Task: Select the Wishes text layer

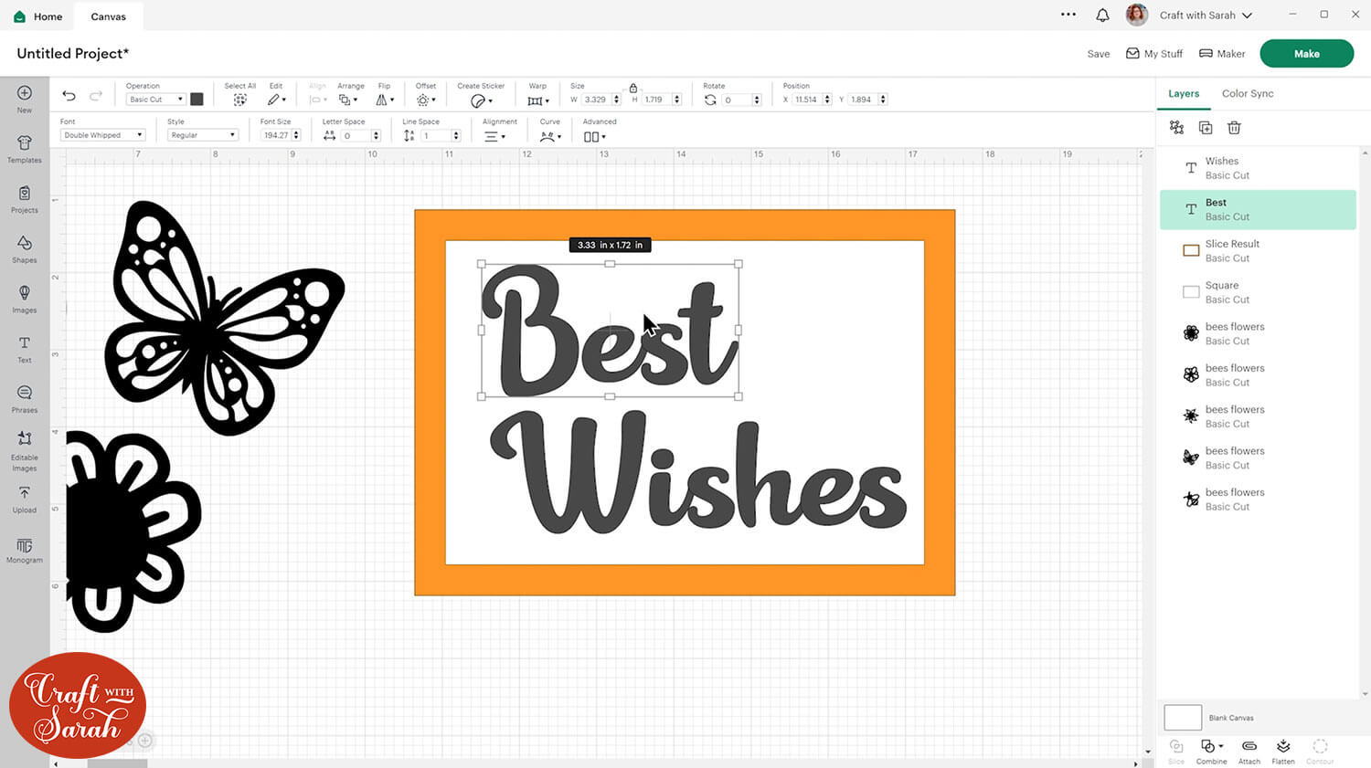Action: [1258, 168]
